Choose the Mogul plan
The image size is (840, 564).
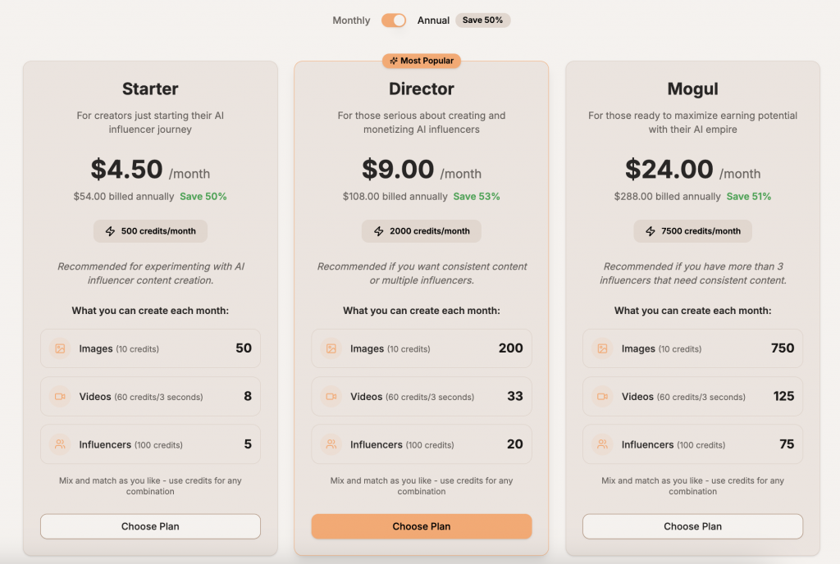coord(692,526)
